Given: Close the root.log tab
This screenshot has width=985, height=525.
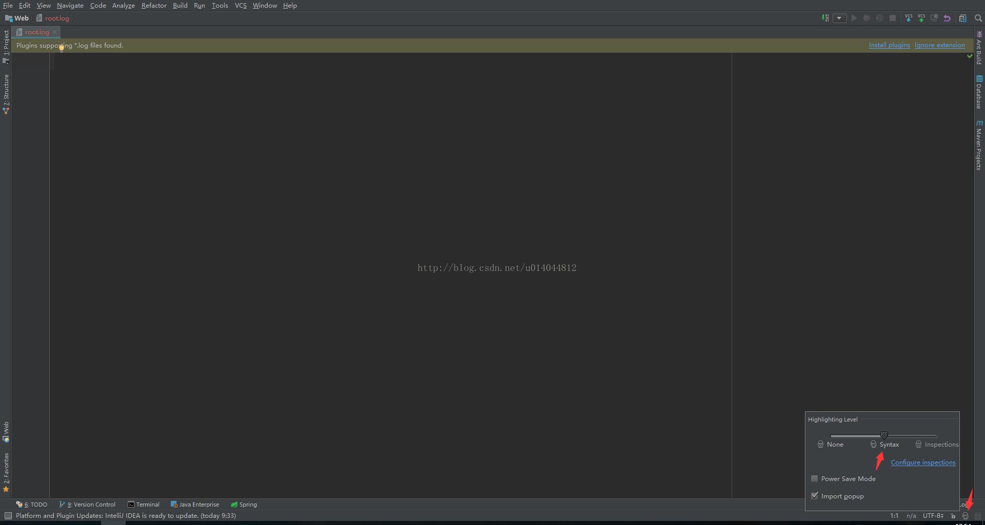Looking at the screenshot, I should point(55,32).
